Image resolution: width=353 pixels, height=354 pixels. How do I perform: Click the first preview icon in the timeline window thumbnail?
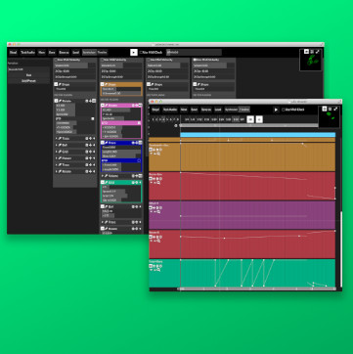pos(325,109)
